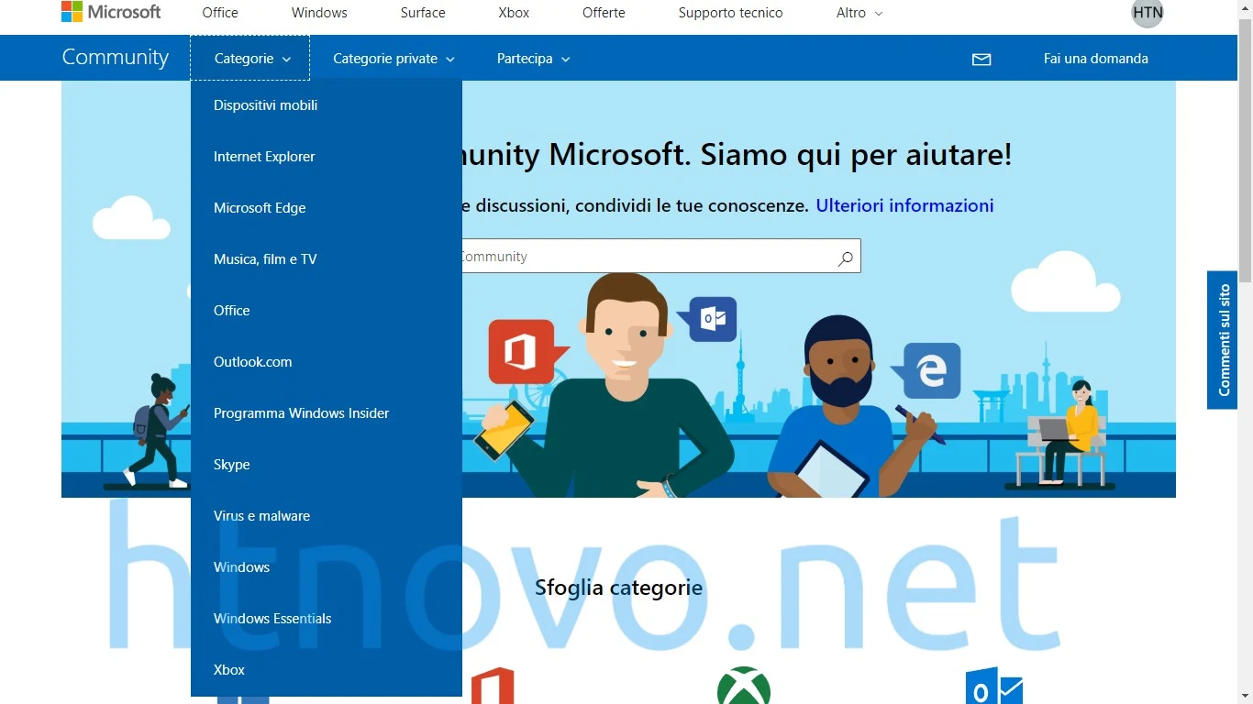This screenshot has width=1253, height=704.
Task: Open Programma Windows Insider category
Action: [327, 413]
